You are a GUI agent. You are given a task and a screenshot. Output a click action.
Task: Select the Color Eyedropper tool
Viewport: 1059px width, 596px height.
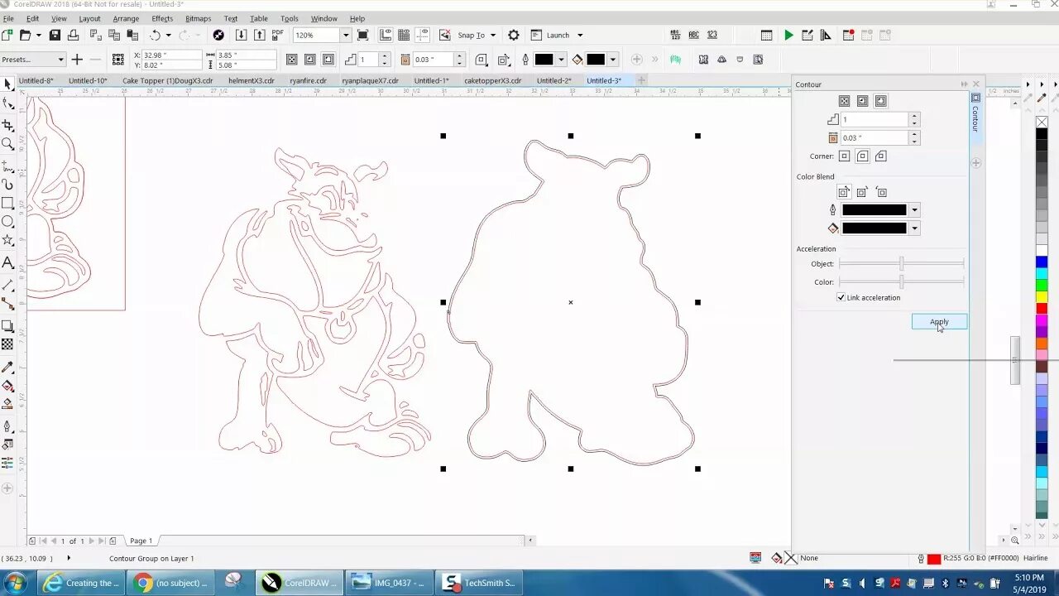7,367
